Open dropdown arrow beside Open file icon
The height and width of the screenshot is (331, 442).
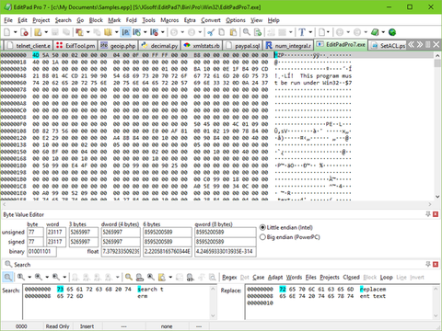(46, 32)
